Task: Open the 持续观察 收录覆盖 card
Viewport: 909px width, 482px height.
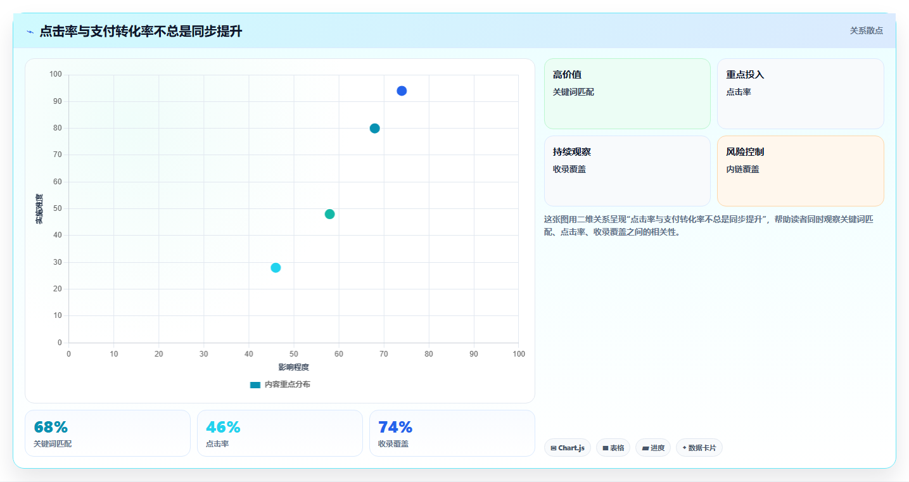Action: (627, 171)
